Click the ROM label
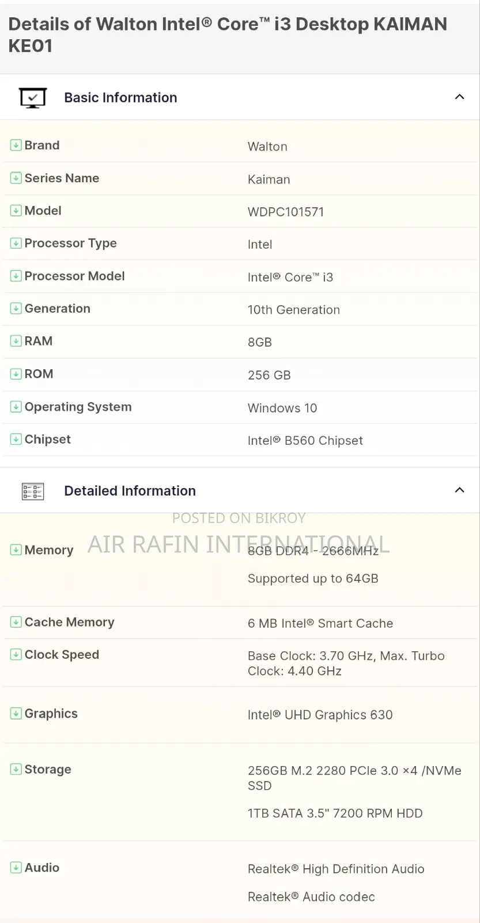The image size is (480, 923). pyautogui.click(x=39, y=374)
